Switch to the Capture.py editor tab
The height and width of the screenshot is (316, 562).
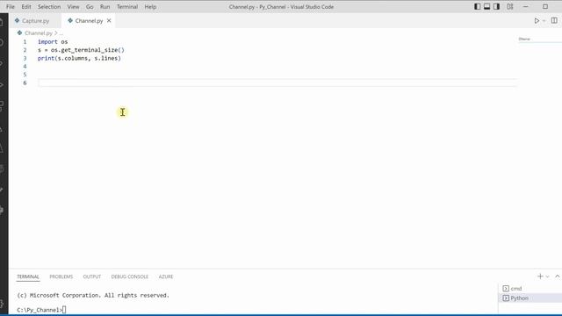pos(35,21)
